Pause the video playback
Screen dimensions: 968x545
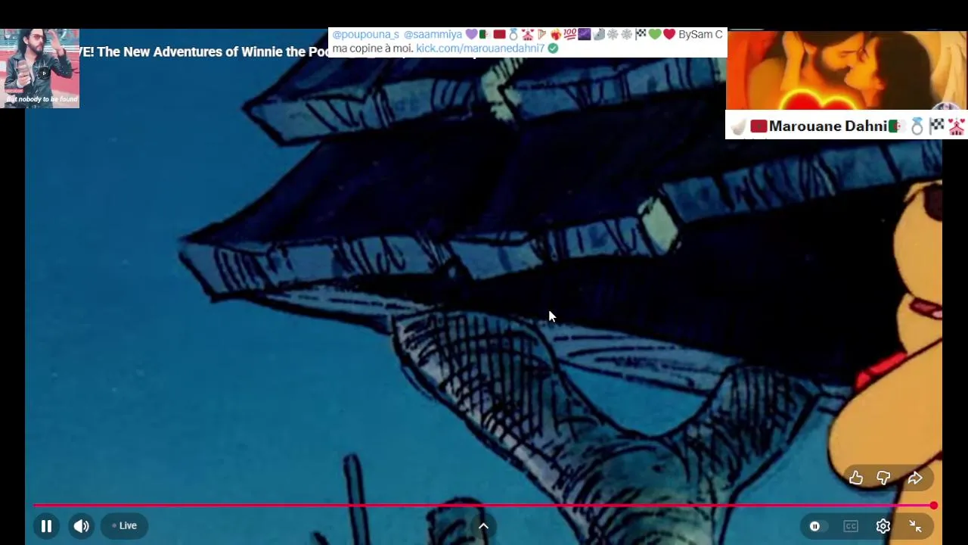point(46,526)
